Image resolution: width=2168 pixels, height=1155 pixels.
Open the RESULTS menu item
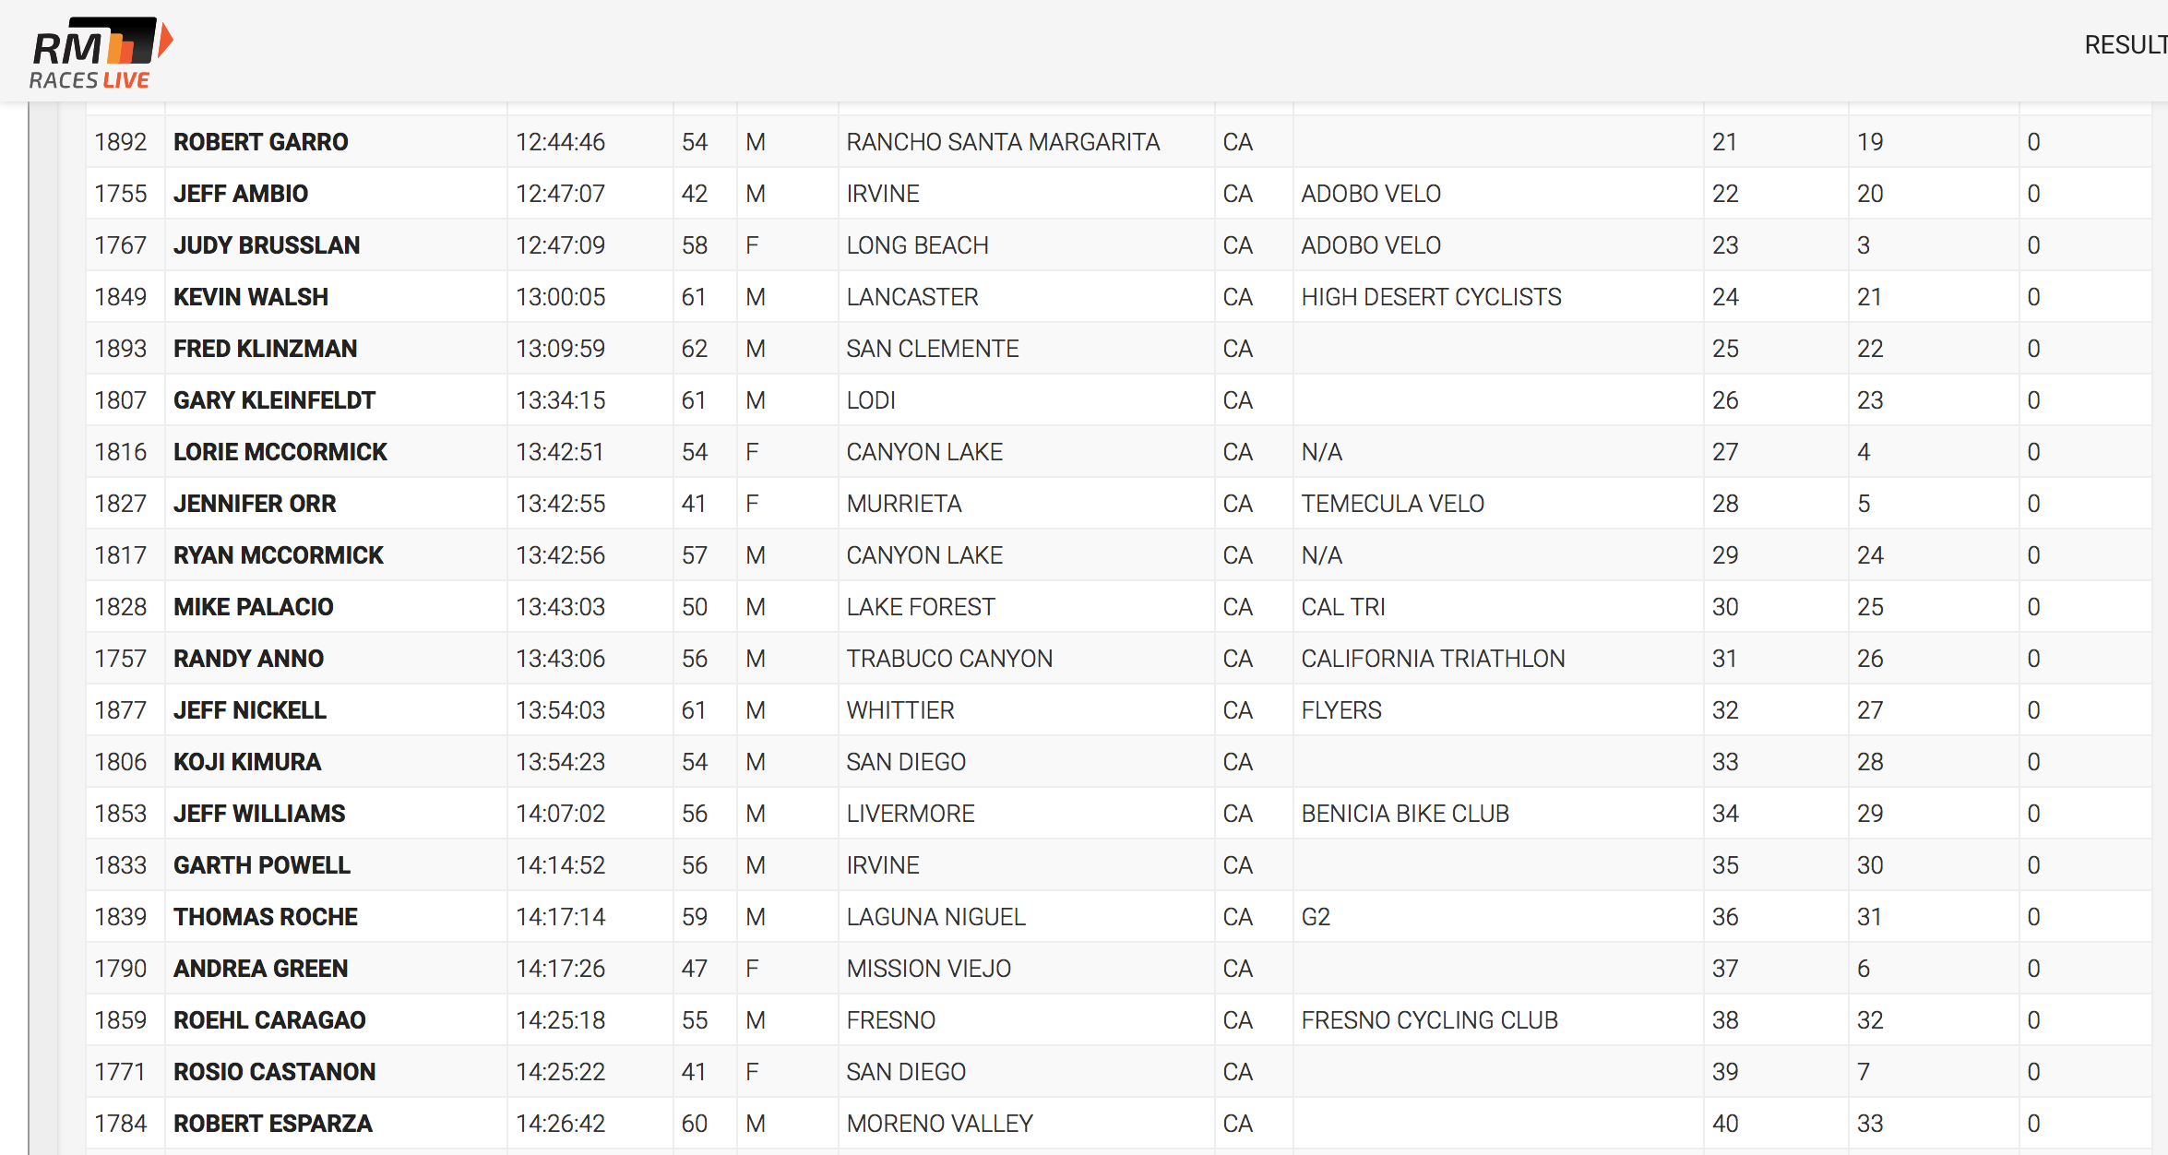point(2125,45)
